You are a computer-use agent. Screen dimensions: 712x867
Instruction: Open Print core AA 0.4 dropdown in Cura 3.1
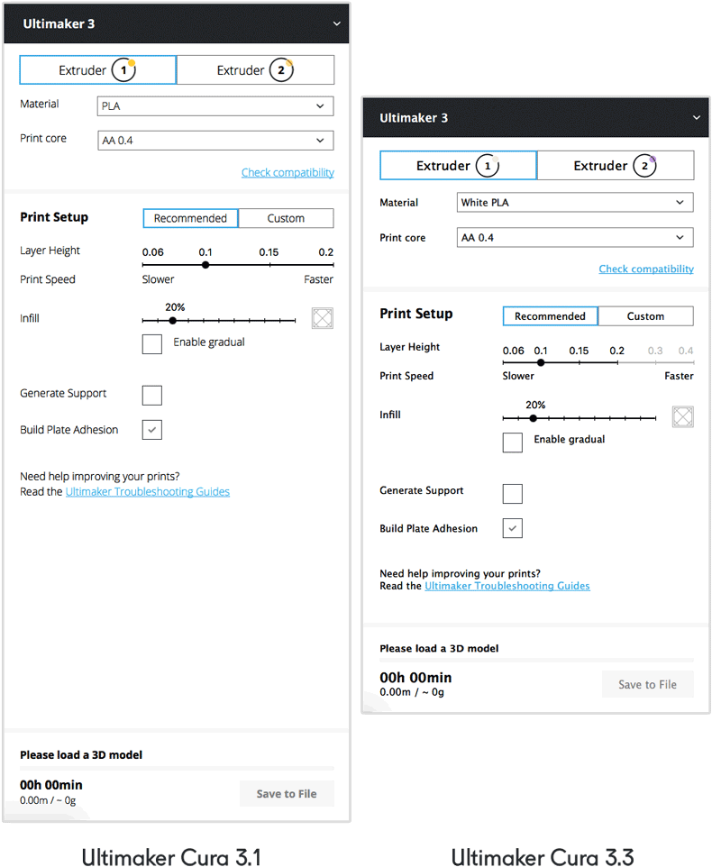(x=215, y=141)
